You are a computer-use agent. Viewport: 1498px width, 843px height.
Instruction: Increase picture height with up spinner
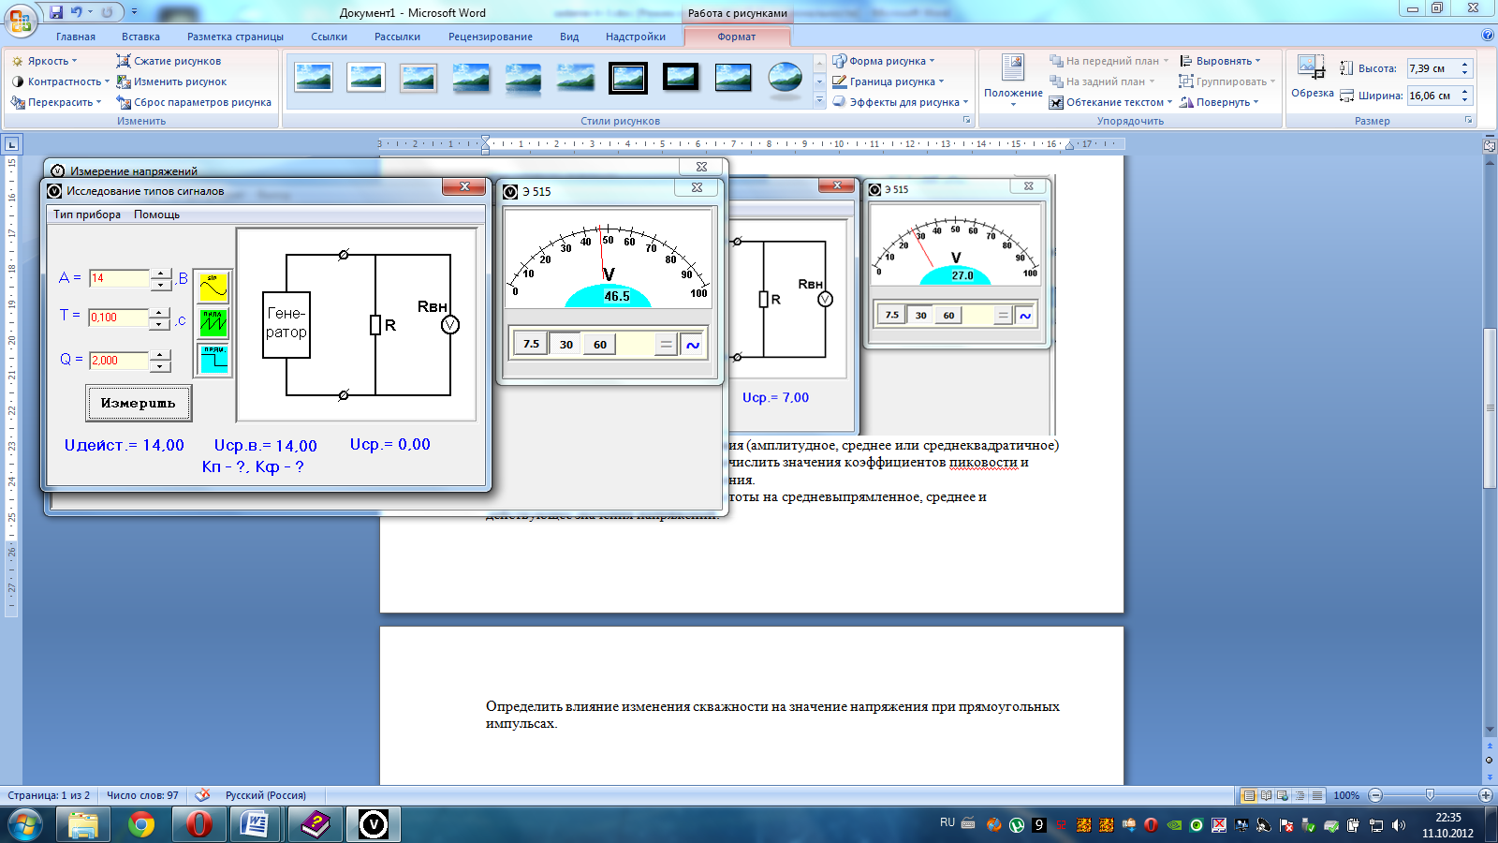click(x=1465, y=64)
